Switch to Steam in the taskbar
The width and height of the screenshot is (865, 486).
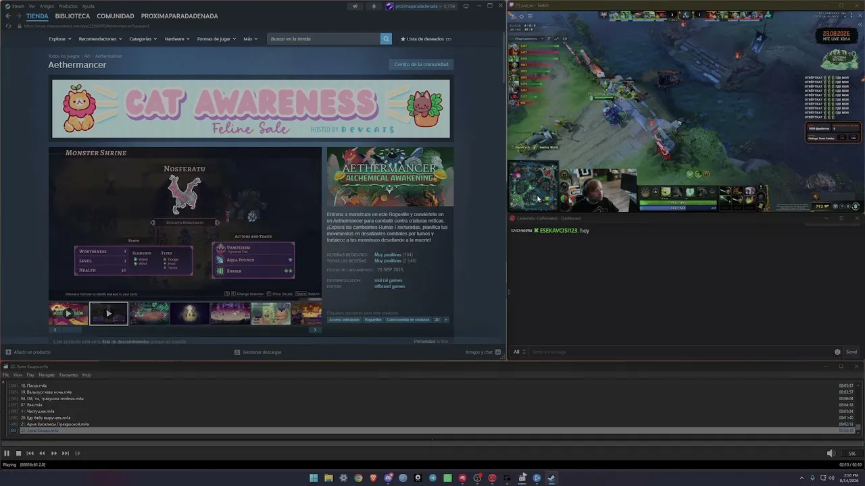point(551,478)
